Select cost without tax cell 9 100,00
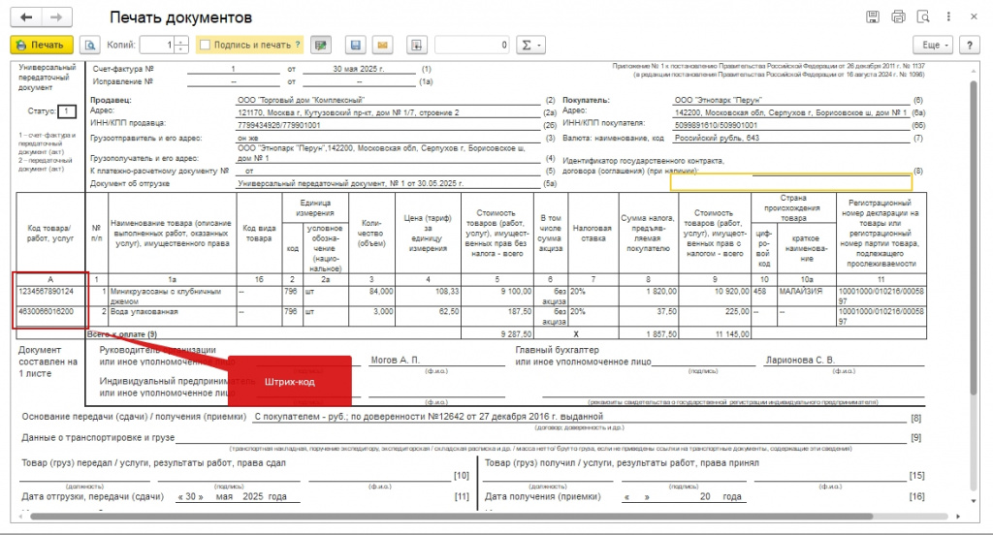 point(496,297)
